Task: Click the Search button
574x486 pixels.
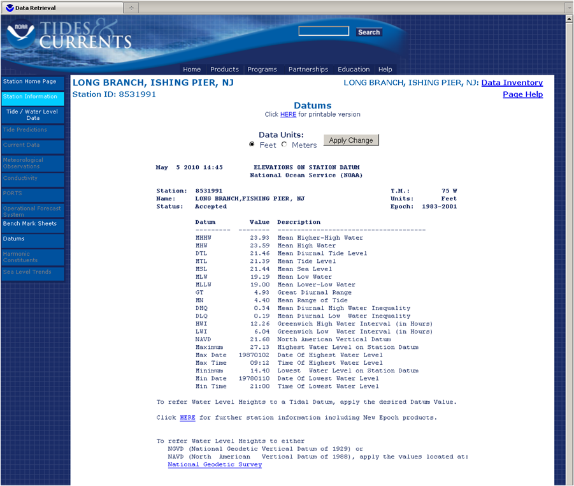Action: pyautogui.click(x=369, y=33)
